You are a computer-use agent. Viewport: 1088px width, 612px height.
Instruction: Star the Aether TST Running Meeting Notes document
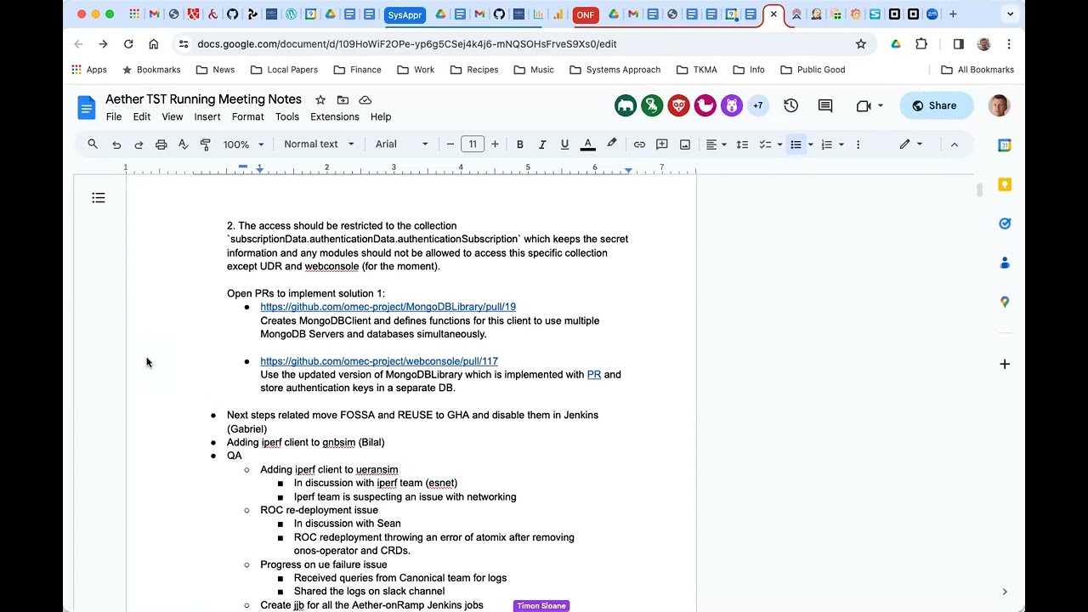pyautogui.click(x=320, y=99)
